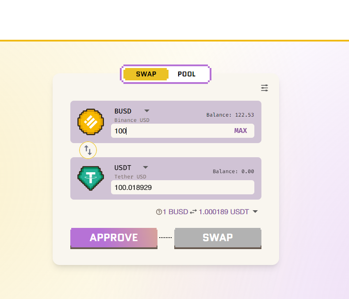Click the APPROVE button
The height and width of the screenshot is (299, 349).
click(114, 238)
